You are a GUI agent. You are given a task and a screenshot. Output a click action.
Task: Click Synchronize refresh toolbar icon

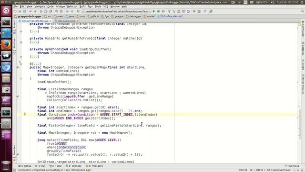click(24, 11)
